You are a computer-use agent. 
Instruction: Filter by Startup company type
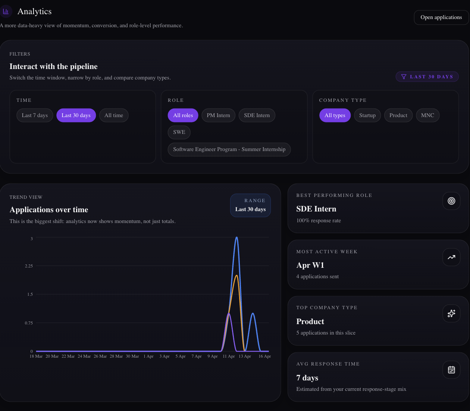367,115
